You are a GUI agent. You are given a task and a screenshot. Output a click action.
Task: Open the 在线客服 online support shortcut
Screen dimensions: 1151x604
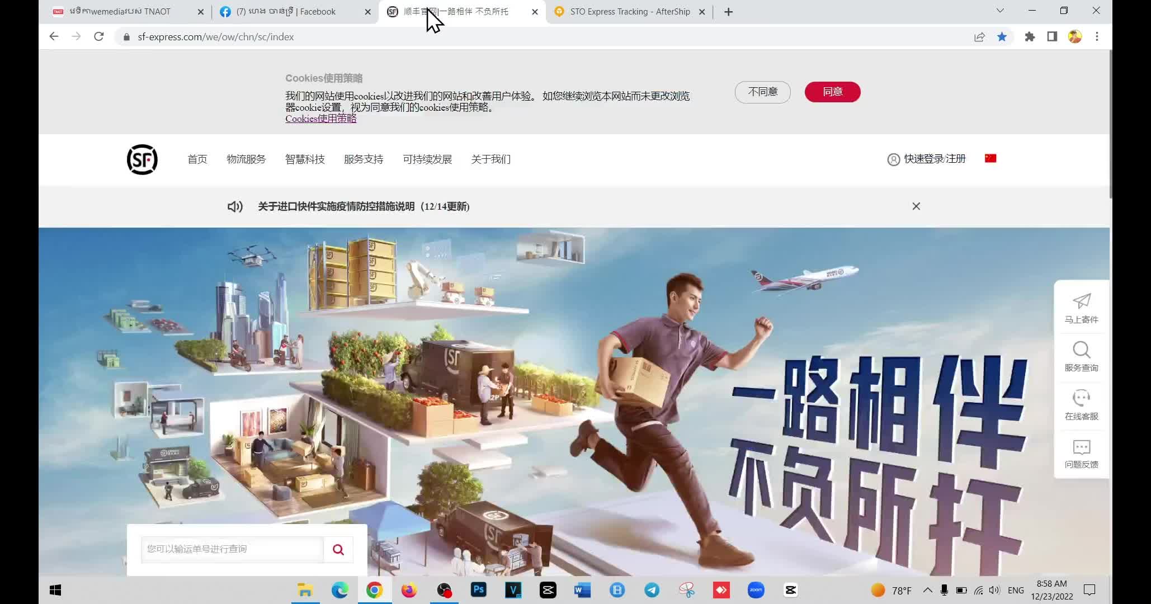click(1081, 405)
